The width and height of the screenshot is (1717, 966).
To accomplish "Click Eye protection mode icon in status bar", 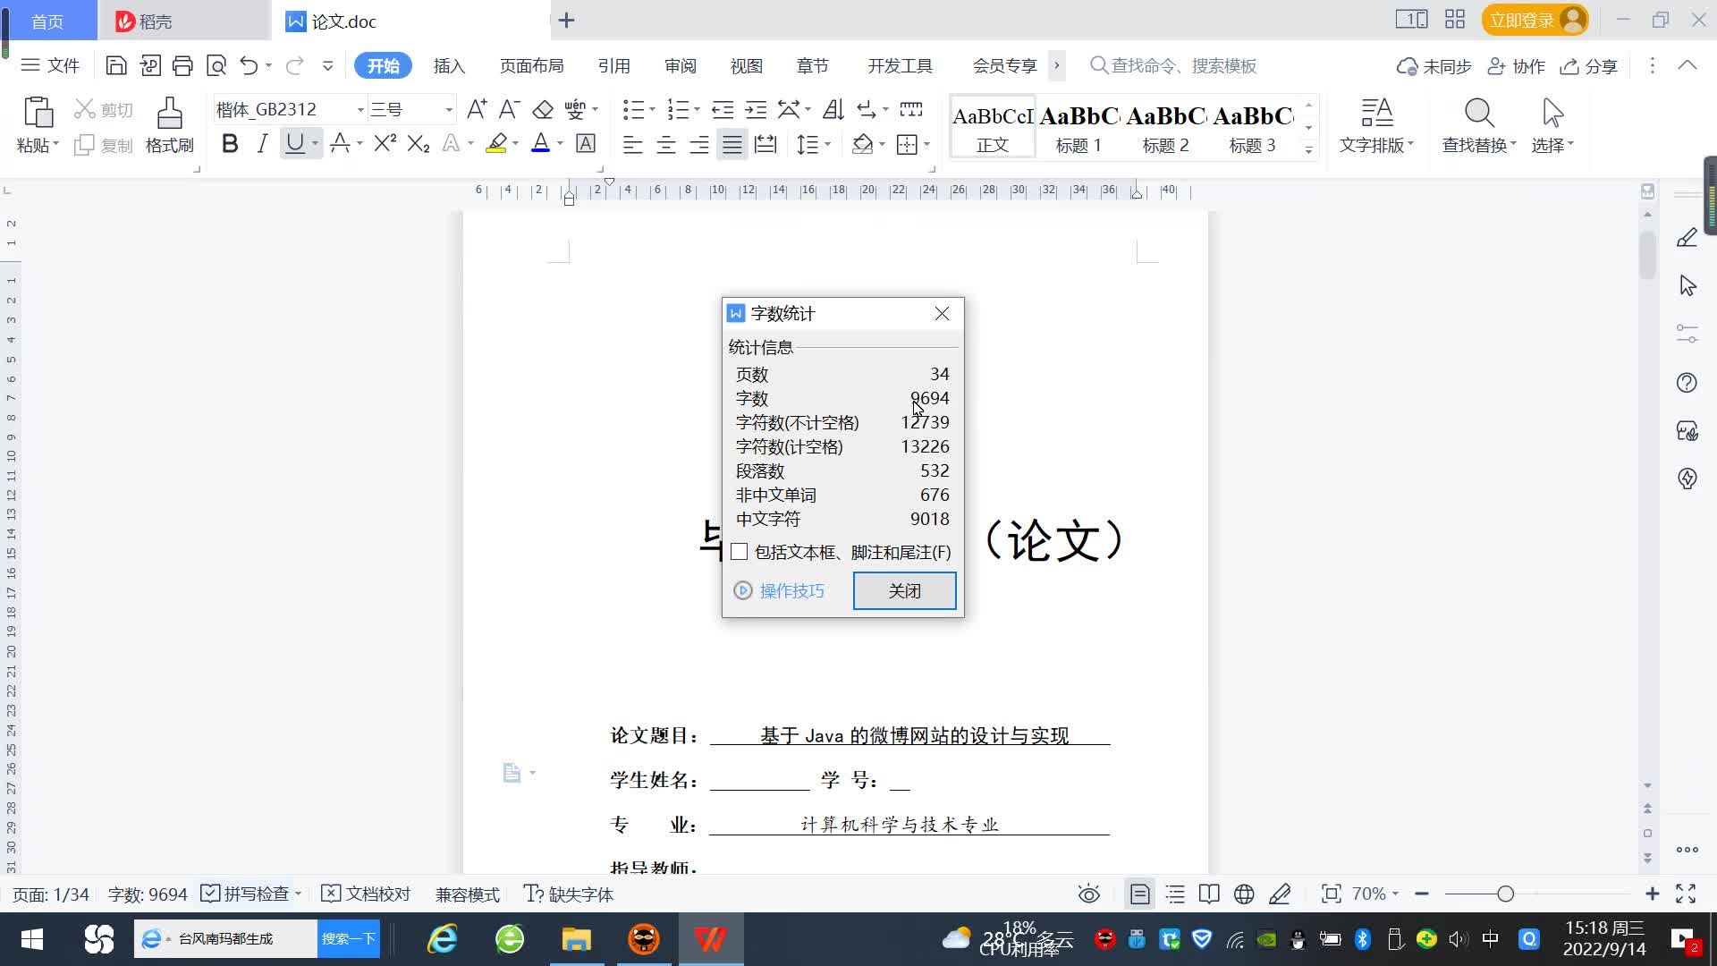I will 1088,894.
